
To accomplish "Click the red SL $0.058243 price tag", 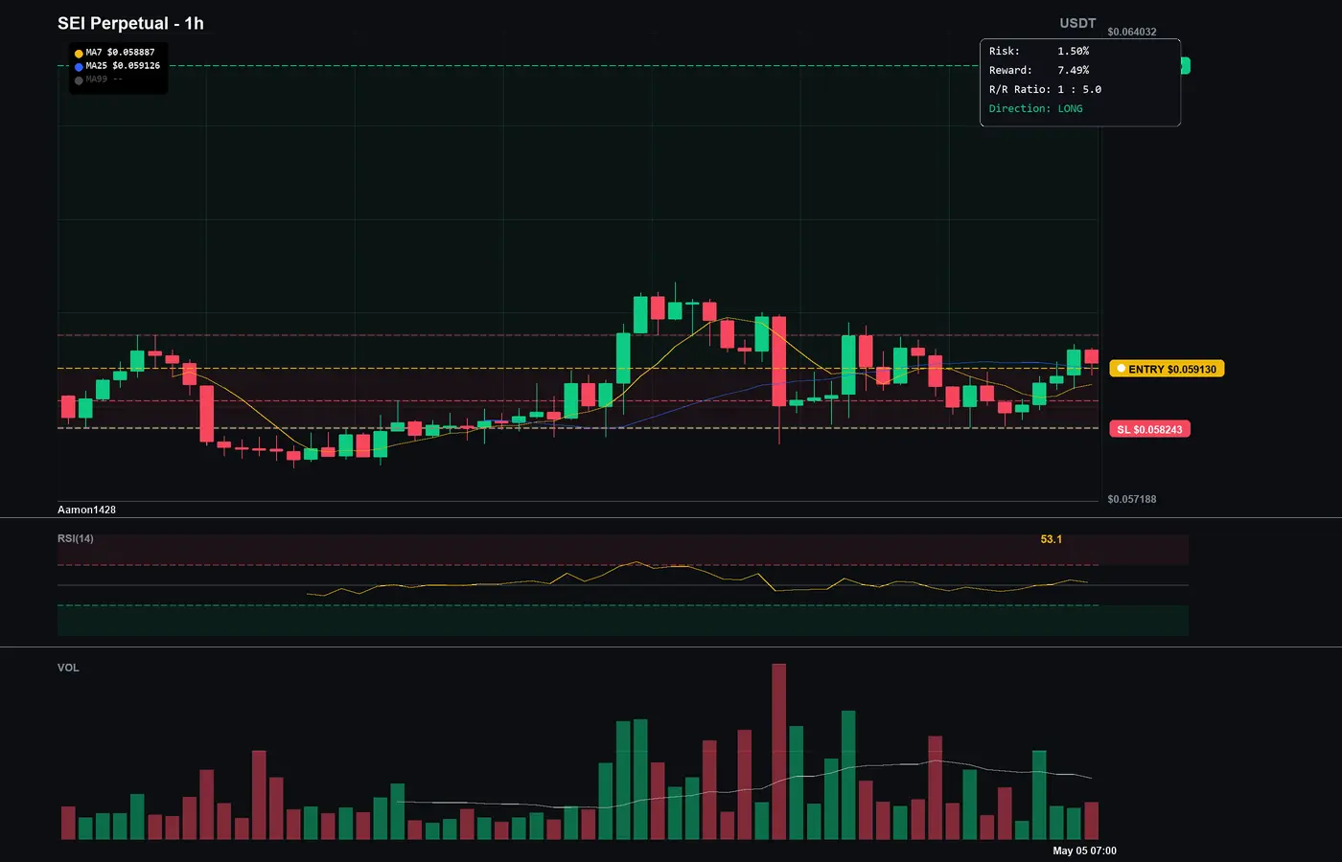I will pos(1149,429).
